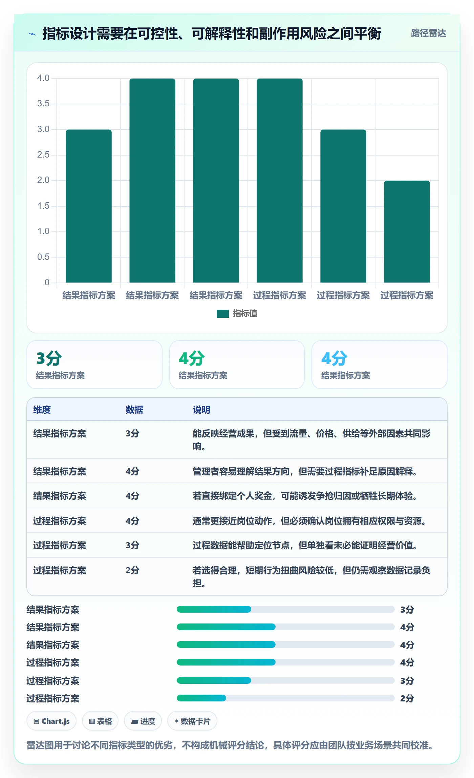
Task: Click the 数据卡片 chip diamond icon
Action: coord(176,721)
